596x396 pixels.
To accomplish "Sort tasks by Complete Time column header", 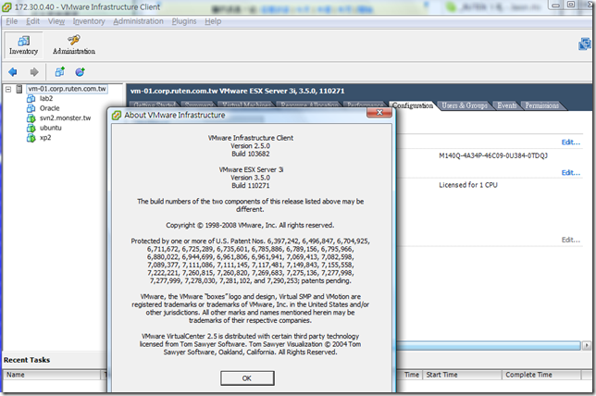I will click(541, 375).
